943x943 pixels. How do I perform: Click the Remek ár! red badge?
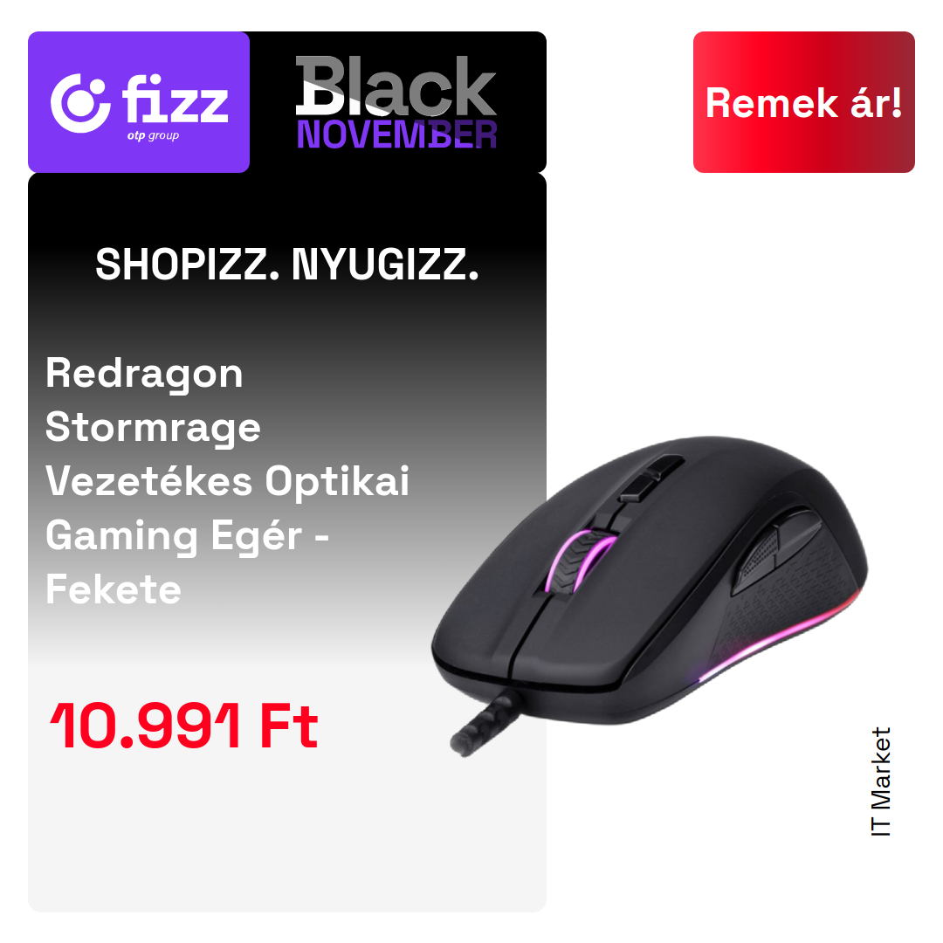[x=803, y=102]
